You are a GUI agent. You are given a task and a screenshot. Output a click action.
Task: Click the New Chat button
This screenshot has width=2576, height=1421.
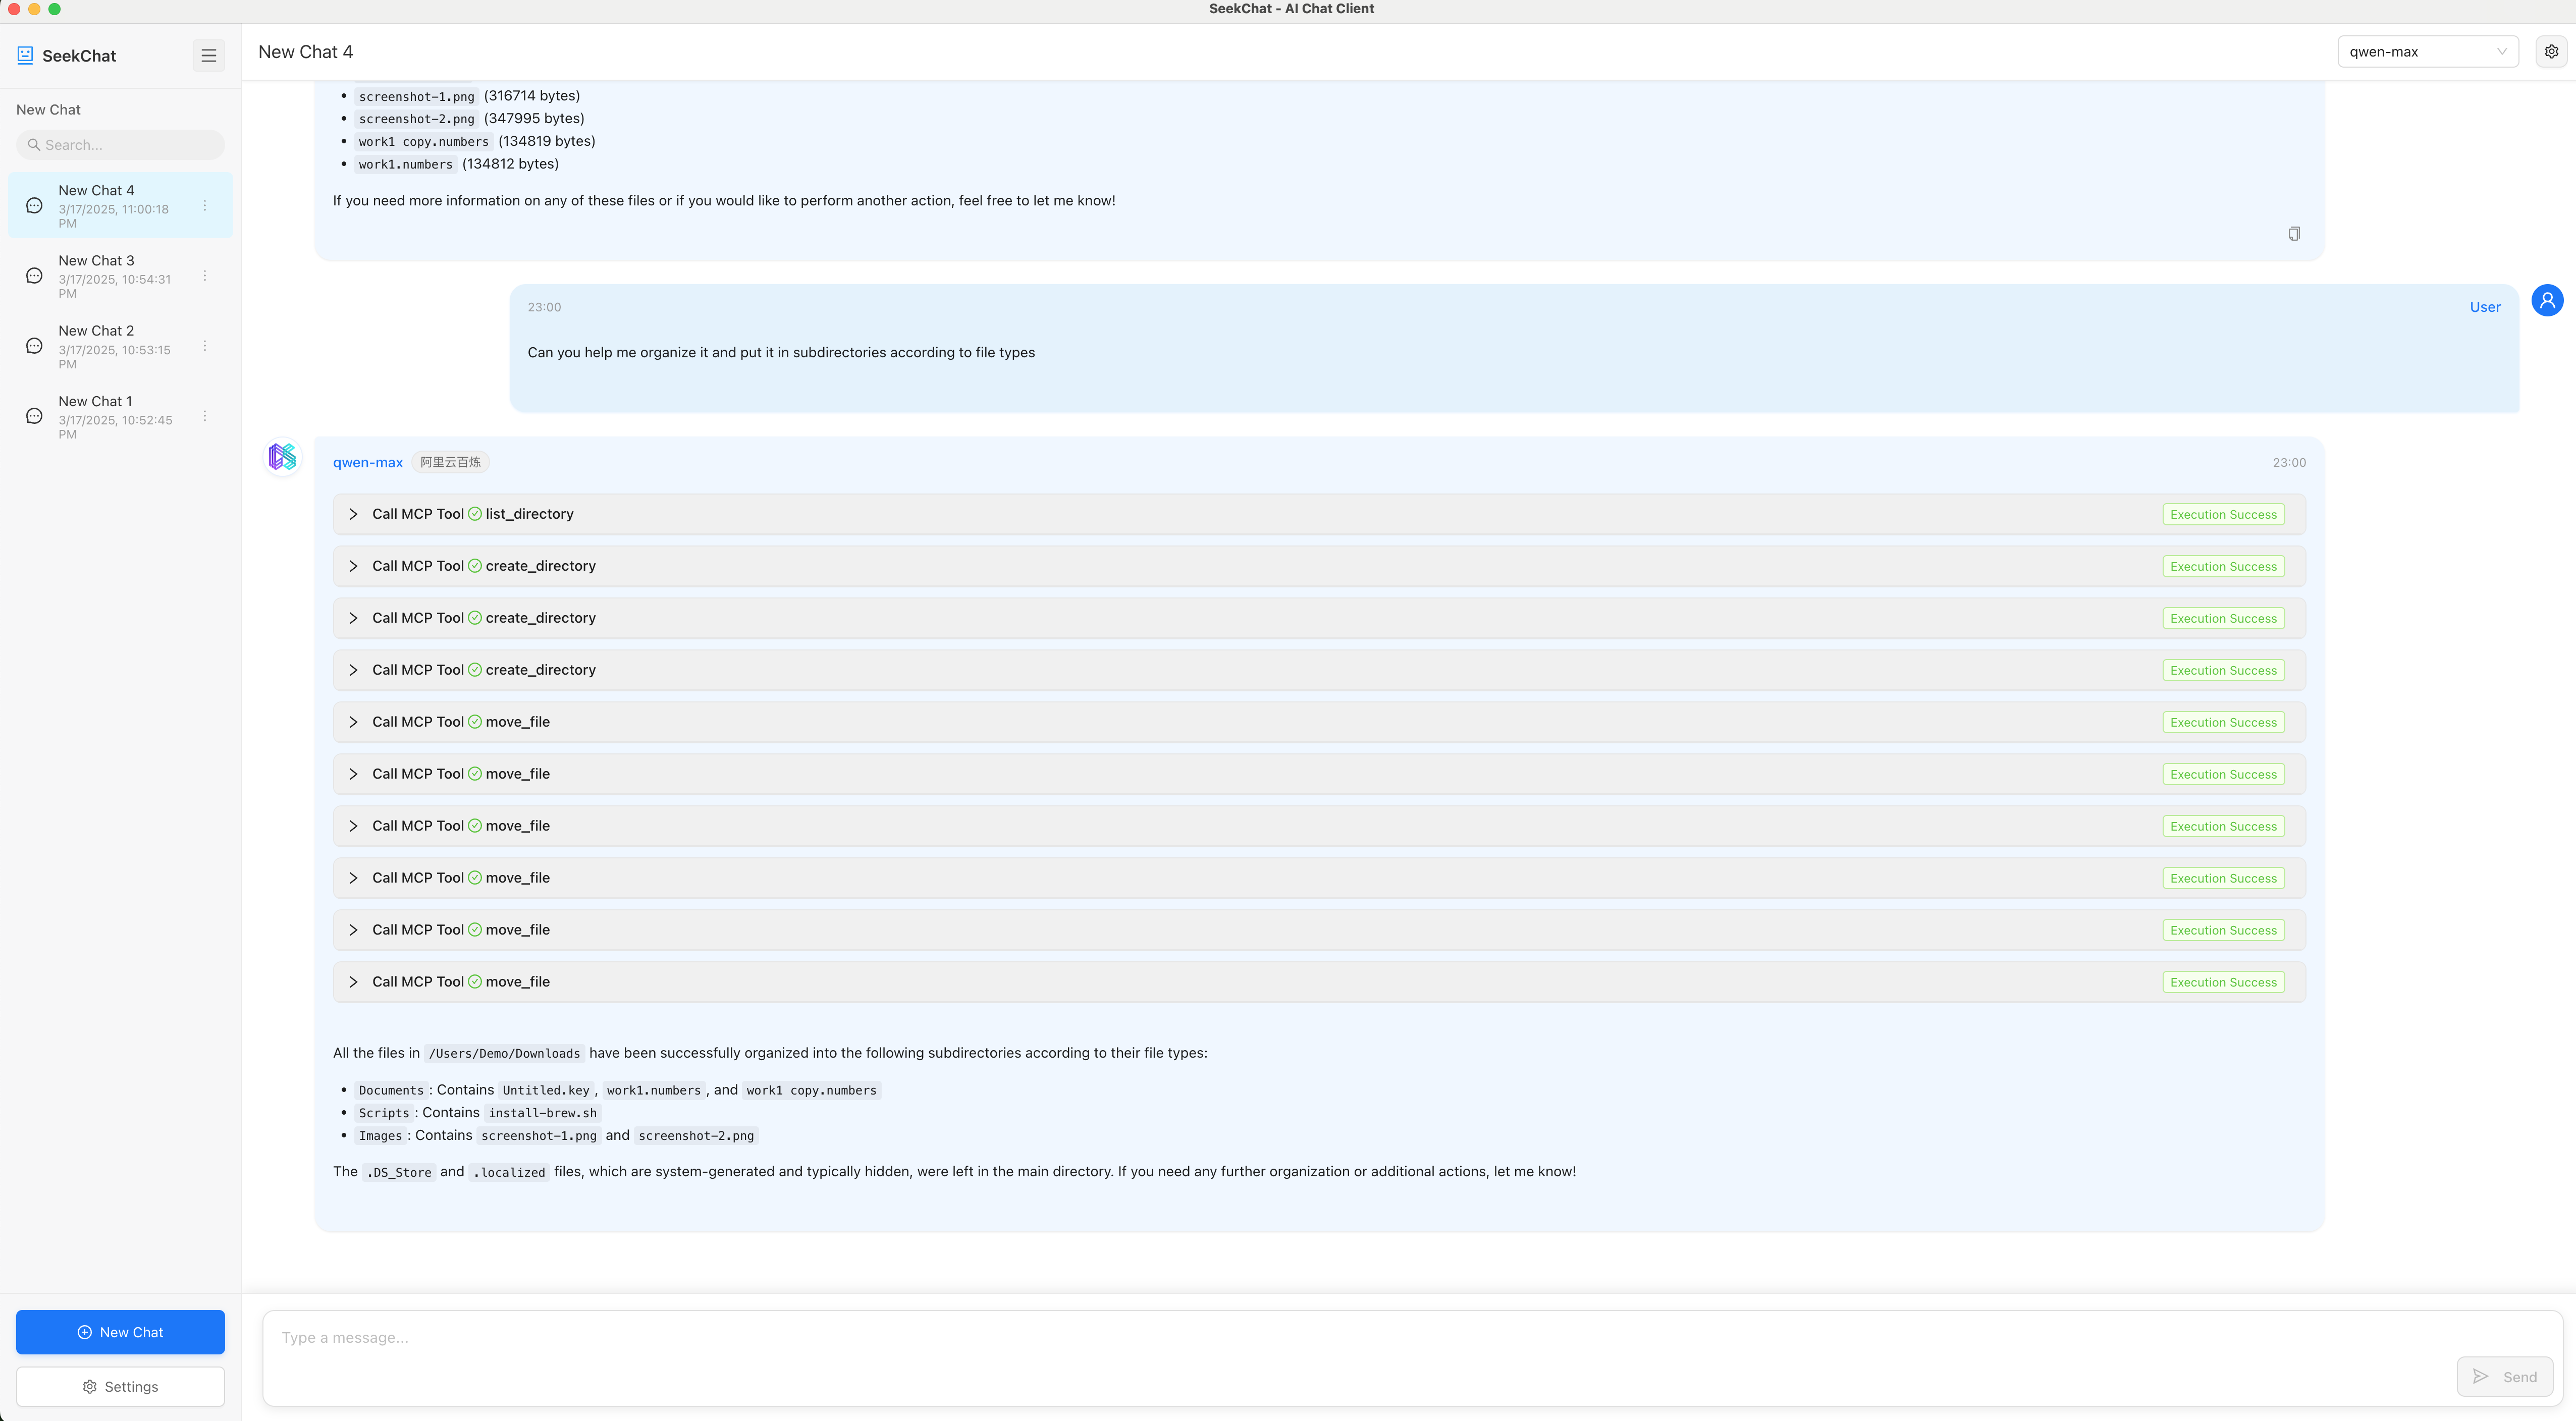click(x=120, y=1332)
